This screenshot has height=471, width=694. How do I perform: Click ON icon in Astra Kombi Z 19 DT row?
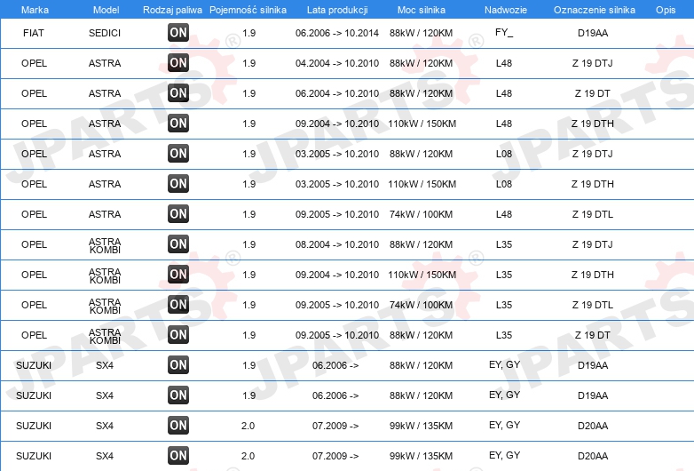click(x=178, y=334)
